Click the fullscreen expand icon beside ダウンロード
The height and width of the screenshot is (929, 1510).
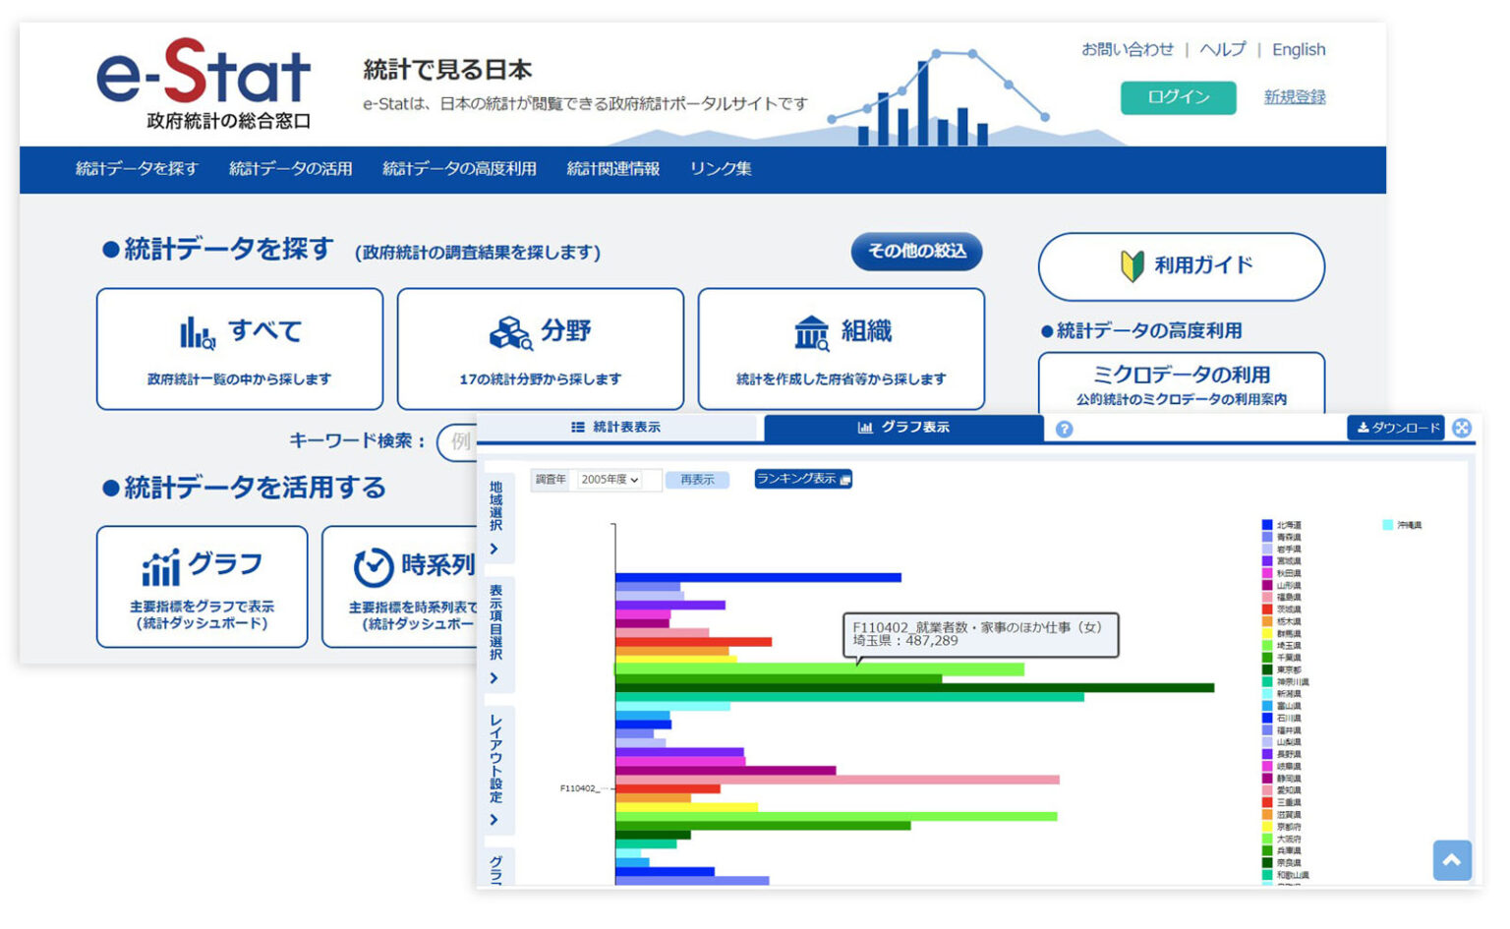click(1462, 428)
